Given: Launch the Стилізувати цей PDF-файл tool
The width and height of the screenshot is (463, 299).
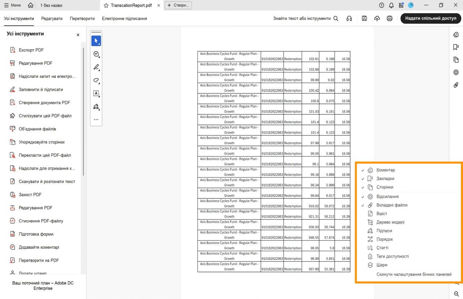Looking at the screenshot, I should (x=44, y=116).
